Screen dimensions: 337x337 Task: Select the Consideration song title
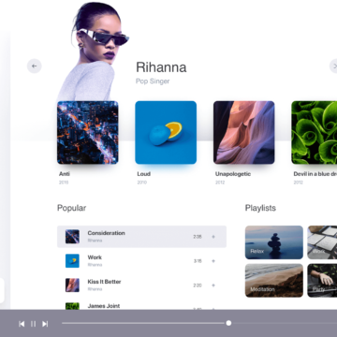[x=106, y=233]
